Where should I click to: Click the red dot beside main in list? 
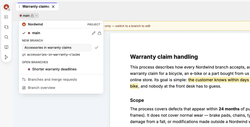pyautogui.click(x=29, y=33)
